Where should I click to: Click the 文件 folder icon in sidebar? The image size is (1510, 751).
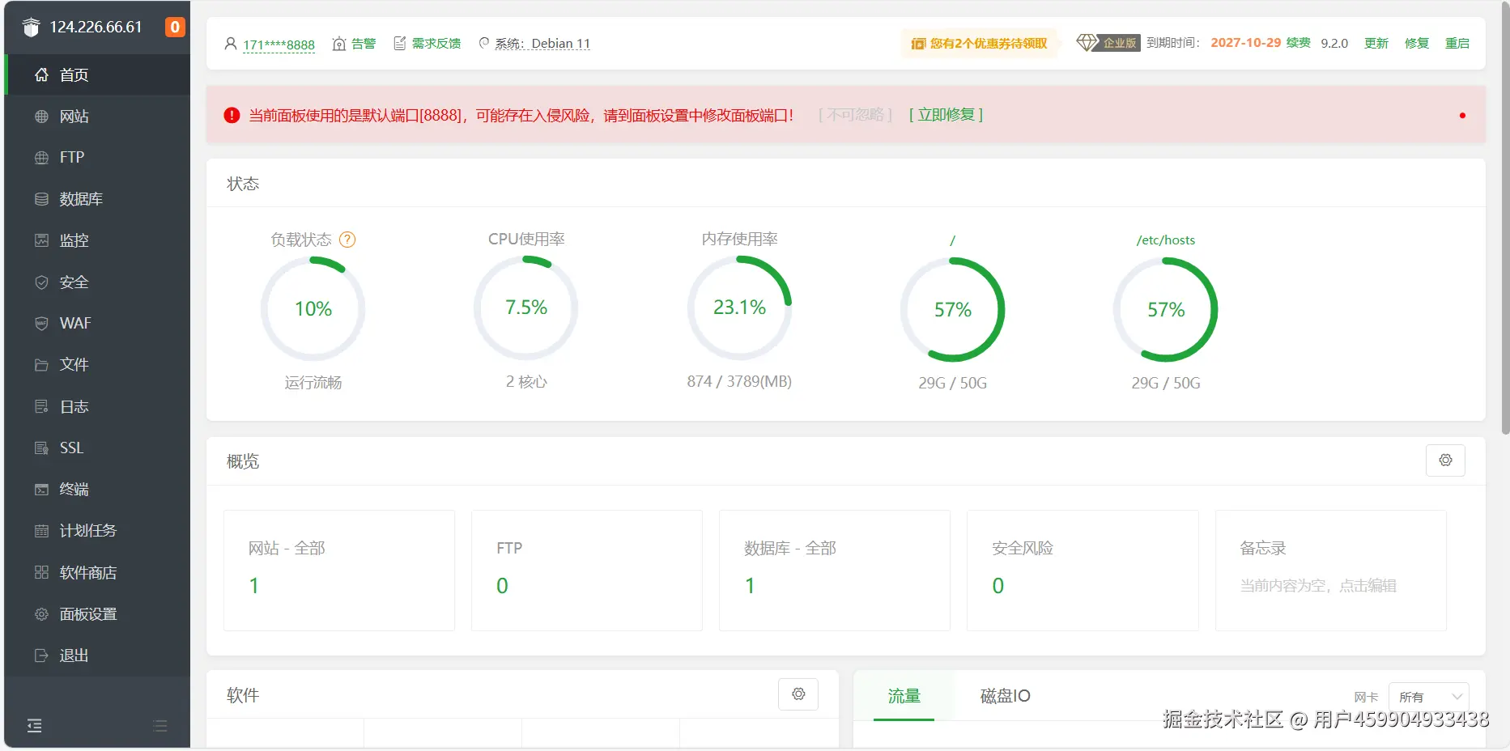click(x=41, y=365)
